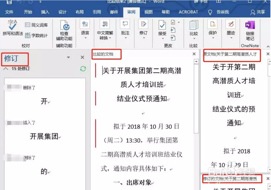Select the 拼写和语法 (Spelling and Grammar) tool
Screen dimensions: 271x190
coord(11,29)
